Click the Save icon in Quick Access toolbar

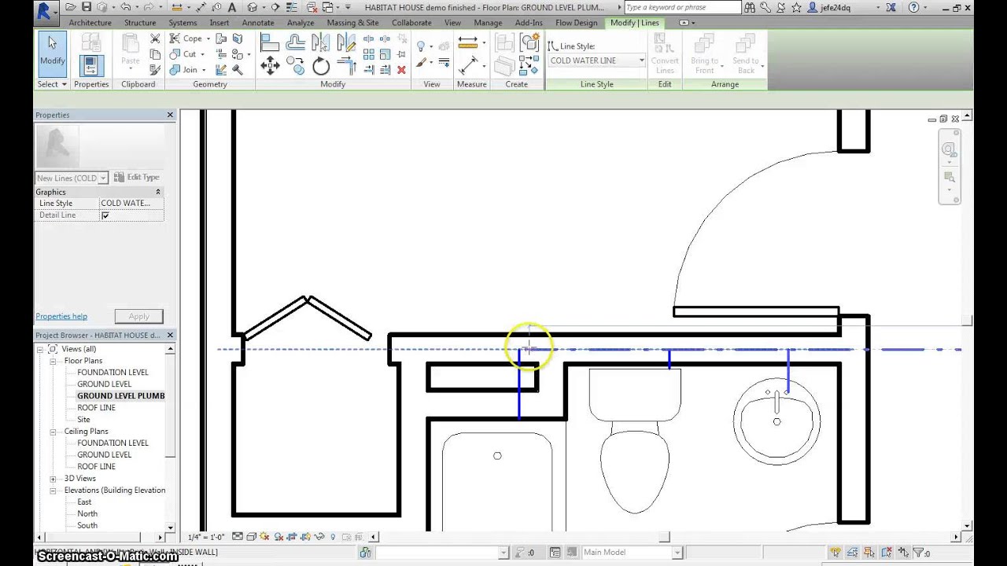pos(87,7)
